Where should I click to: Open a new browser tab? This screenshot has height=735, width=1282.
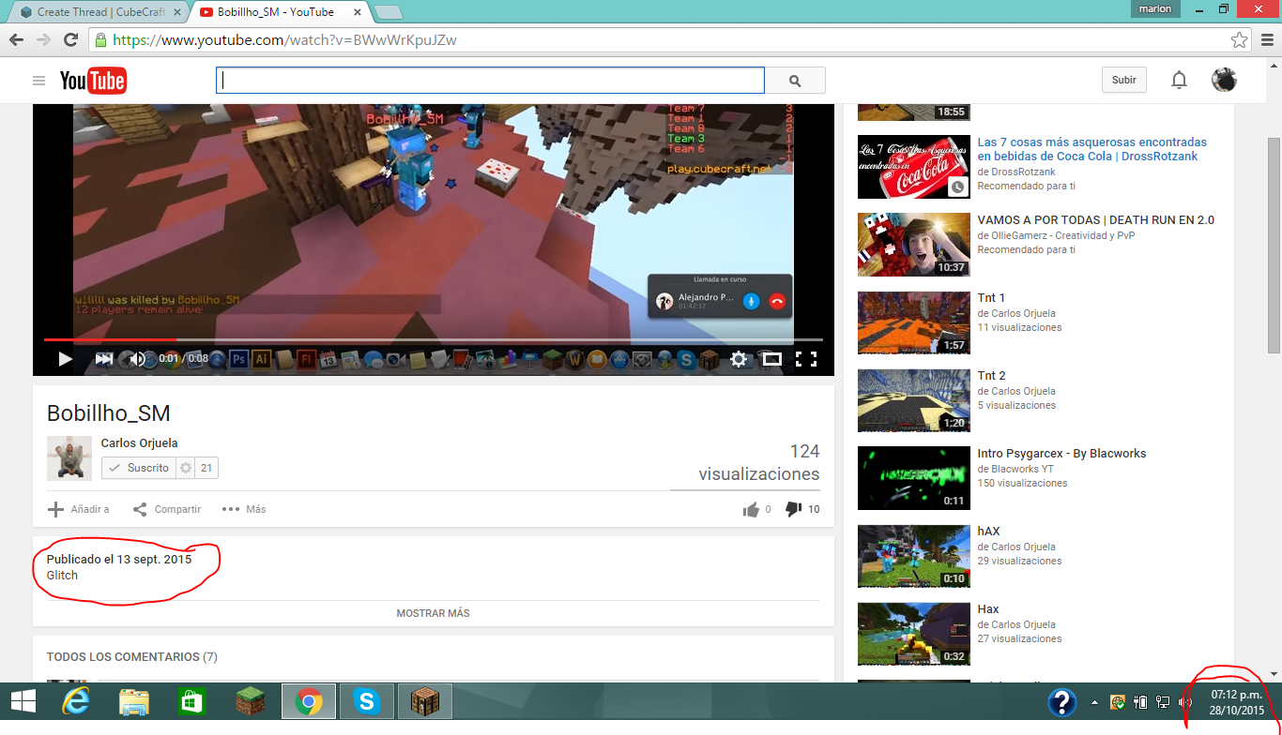tap(389, 12)
